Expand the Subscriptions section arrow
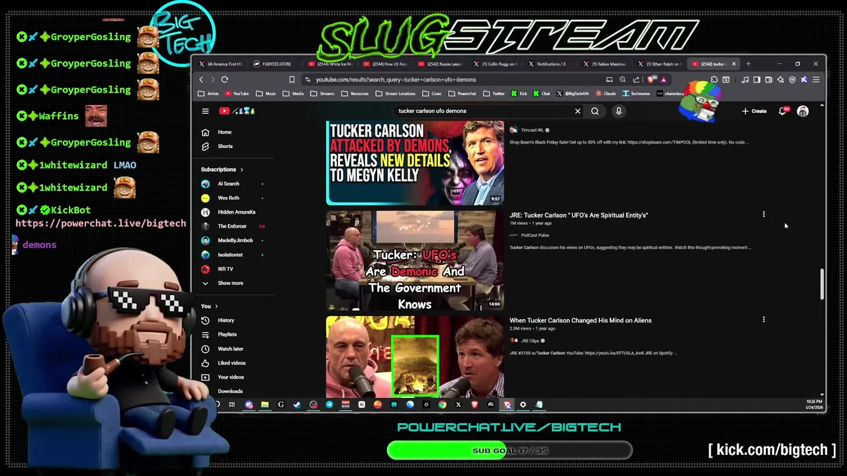 [242, 170]
